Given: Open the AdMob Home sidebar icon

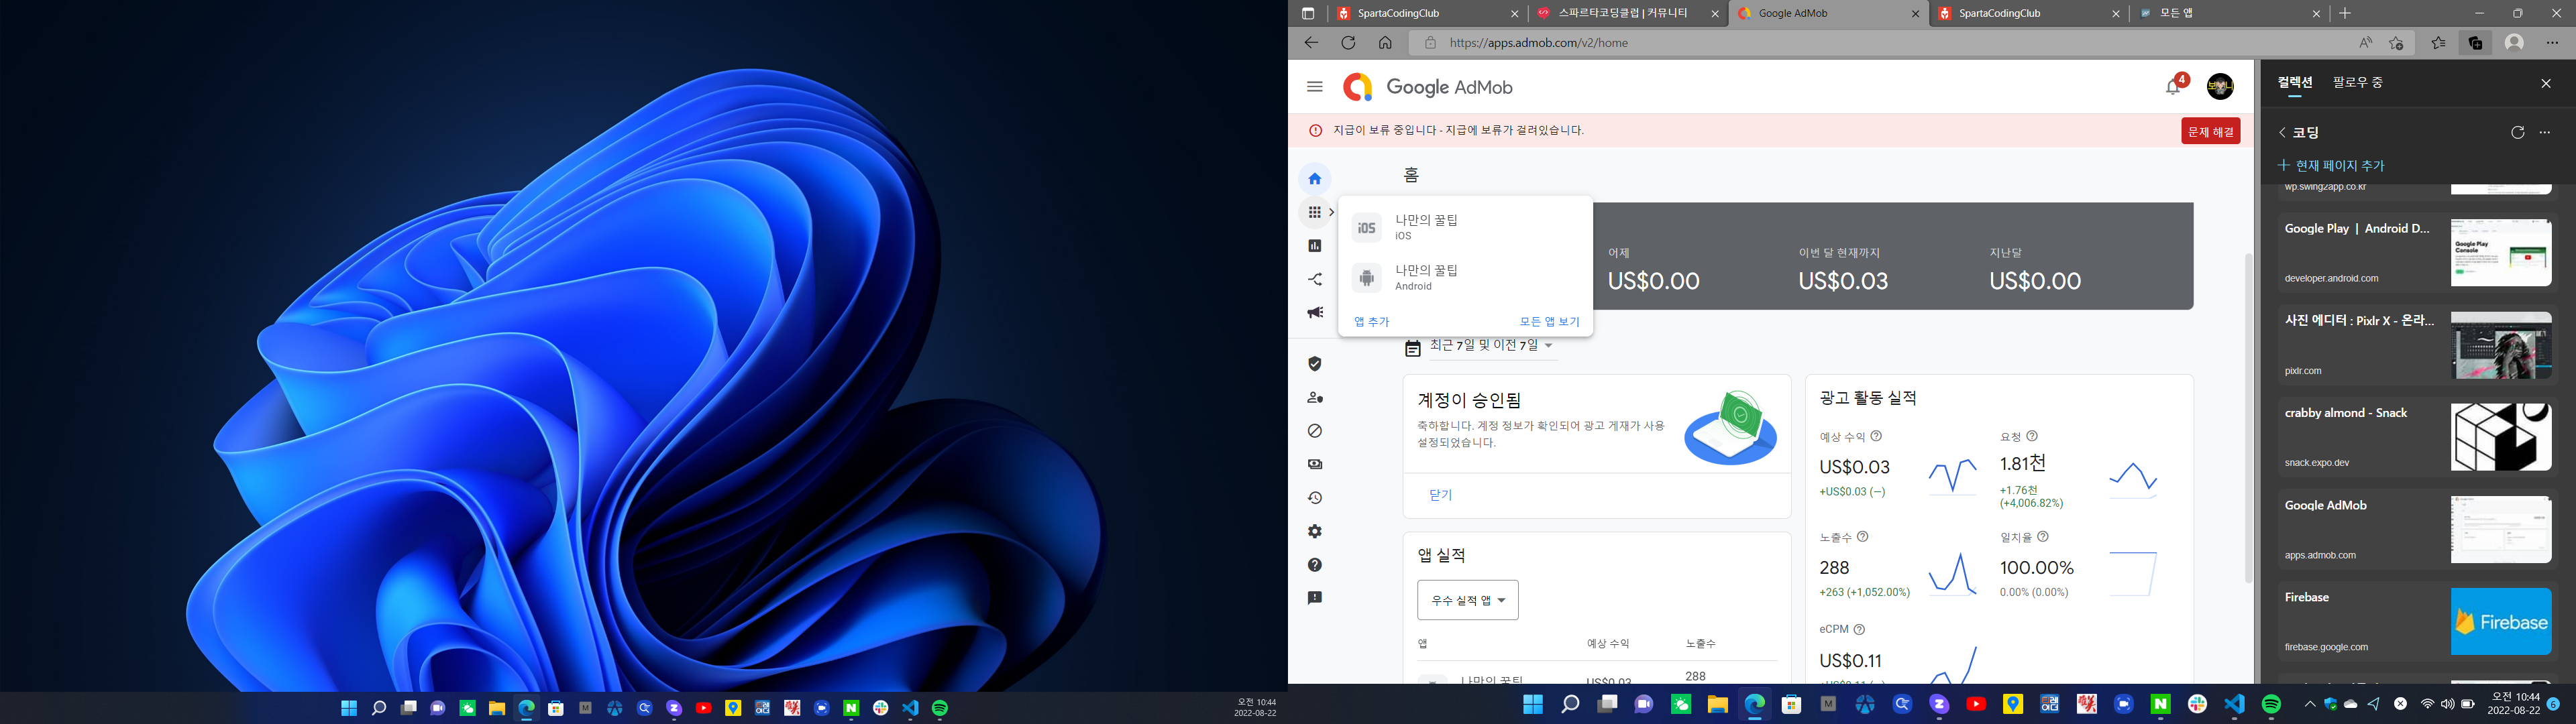Looking at the screenshot, I should tap(1314, 179).
